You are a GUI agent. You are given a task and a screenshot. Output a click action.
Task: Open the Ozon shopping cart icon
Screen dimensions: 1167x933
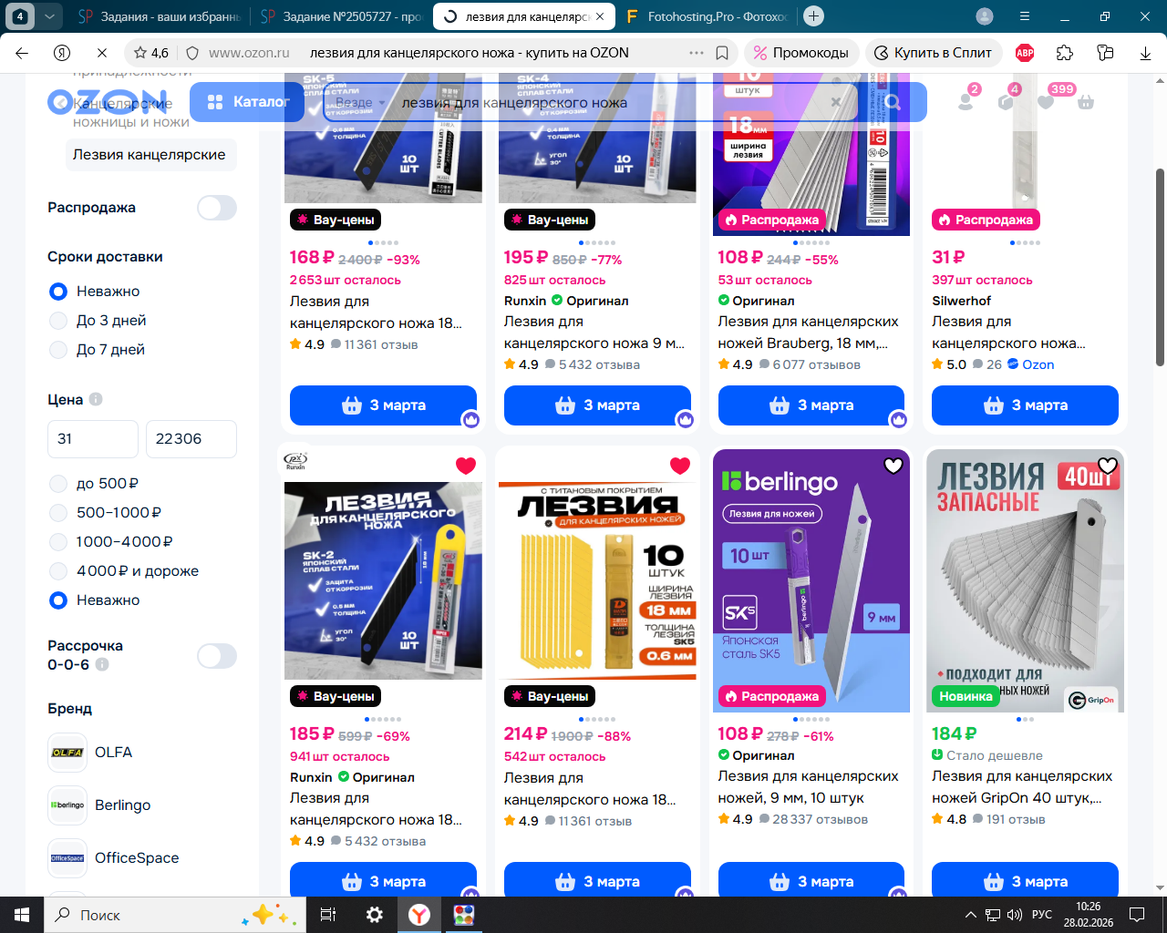[1086, 102]
